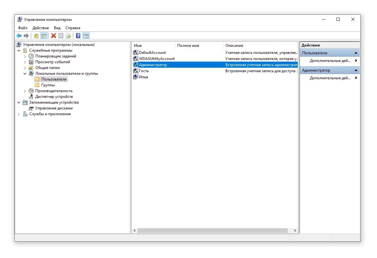The width and height of the screenshot is (377, 258).
Task: Click the scrollbar right arrow
Action: coord(295,231)
